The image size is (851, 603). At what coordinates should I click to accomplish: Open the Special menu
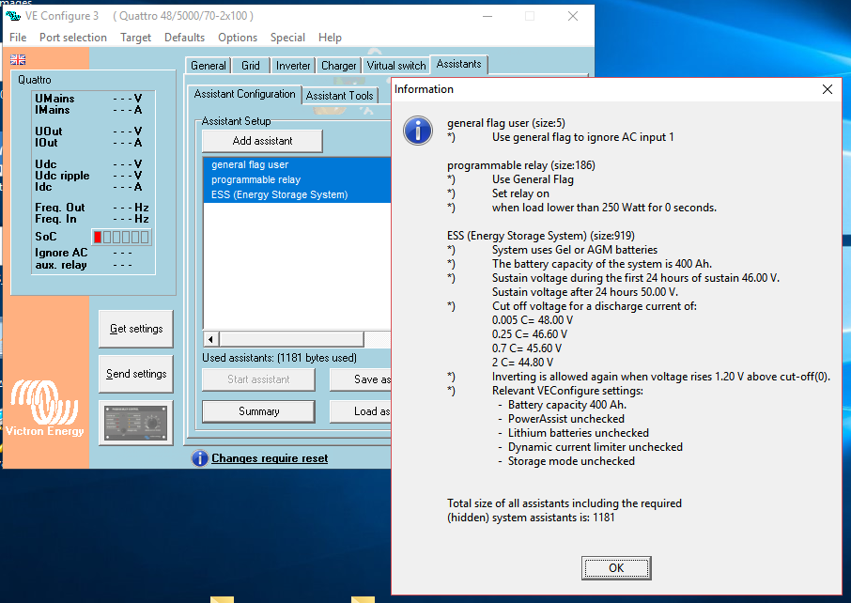click(x=287, y=38)
